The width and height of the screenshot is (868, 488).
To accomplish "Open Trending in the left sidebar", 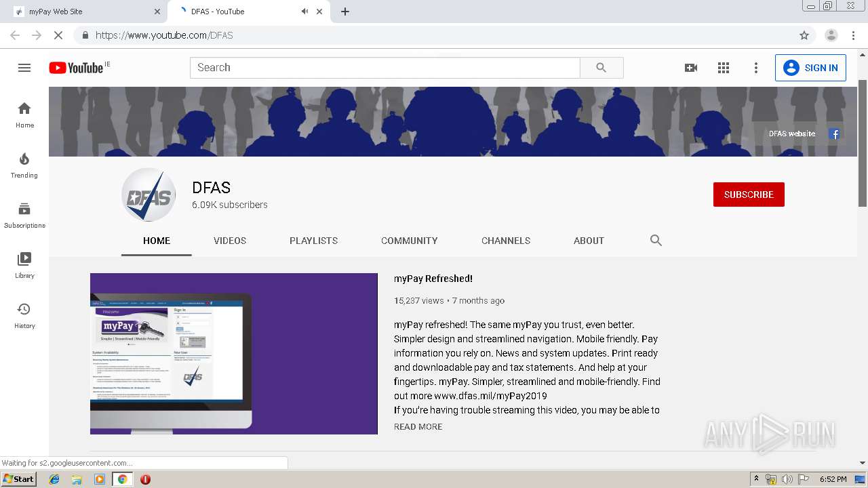I will [x=24, y=165].
